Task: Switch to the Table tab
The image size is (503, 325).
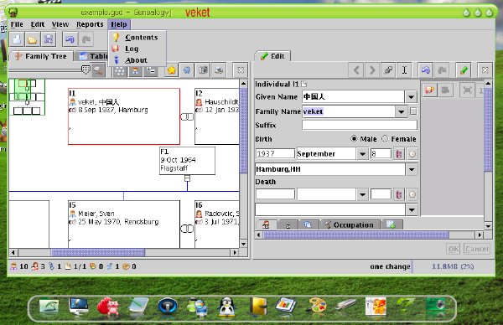Action: point(94,56)
